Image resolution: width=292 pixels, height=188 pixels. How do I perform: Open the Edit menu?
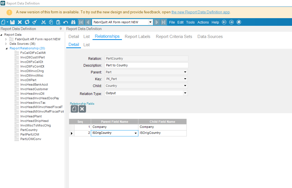[x=181, y=22]
